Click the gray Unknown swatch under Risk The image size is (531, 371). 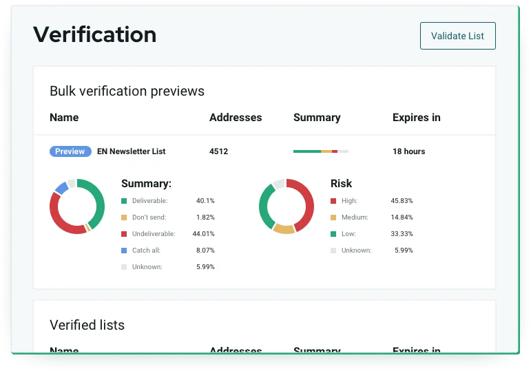click(x=333, y=251)
